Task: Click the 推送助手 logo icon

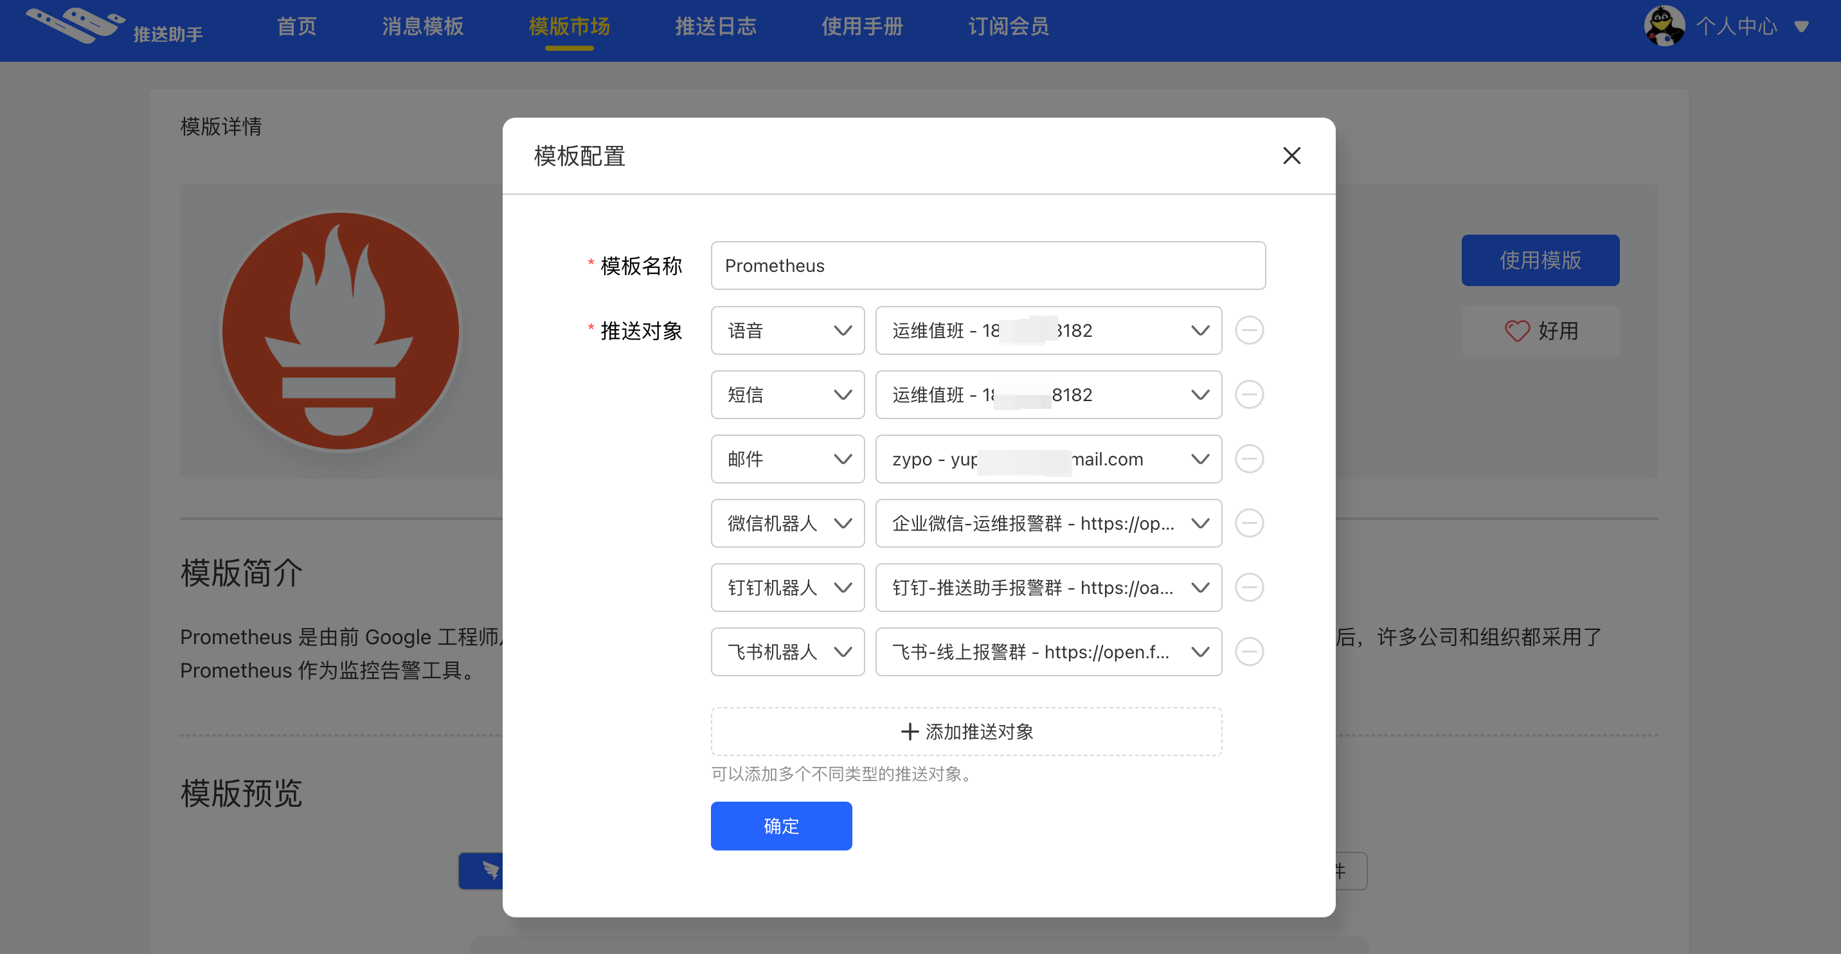Action: 75,25
